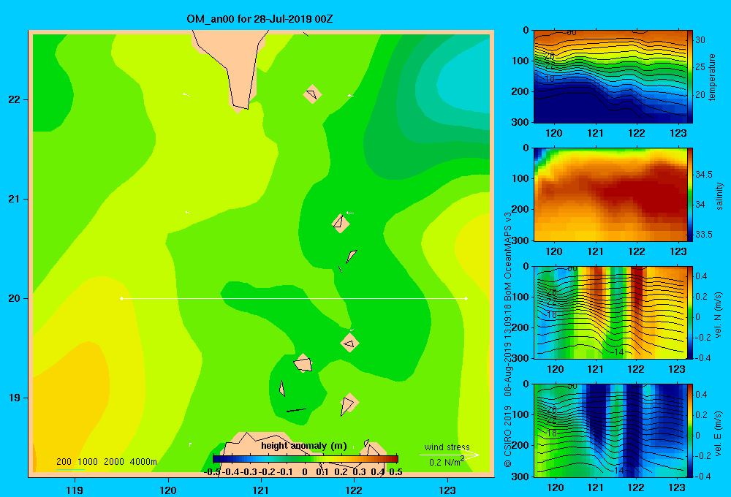Click the latitude 20 tick label on the main map
Screen dimensions: 731x497
(x=14, y=298)
